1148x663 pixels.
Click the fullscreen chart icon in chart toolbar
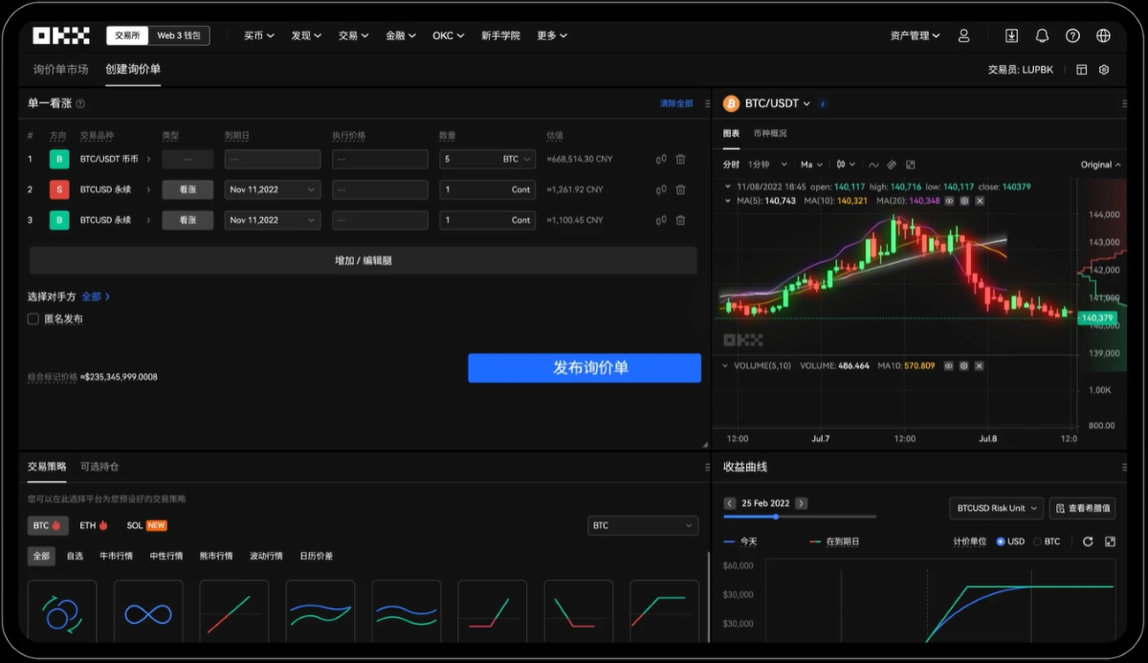tap(910, 165)
